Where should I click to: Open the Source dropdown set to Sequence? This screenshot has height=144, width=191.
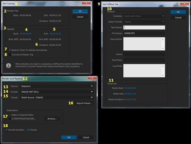click(x=57, y=86)
